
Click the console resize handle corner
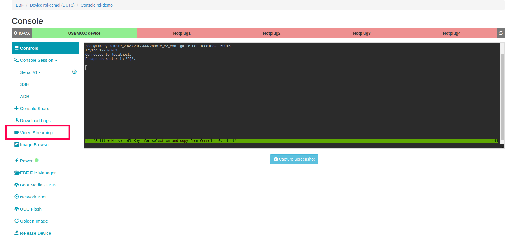click(503, 147)
